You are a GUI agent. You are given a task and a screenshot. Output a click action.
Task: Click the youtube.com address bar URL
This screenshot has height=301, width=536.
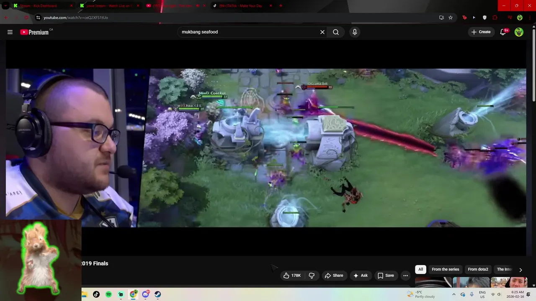click(x=76, y=18)
